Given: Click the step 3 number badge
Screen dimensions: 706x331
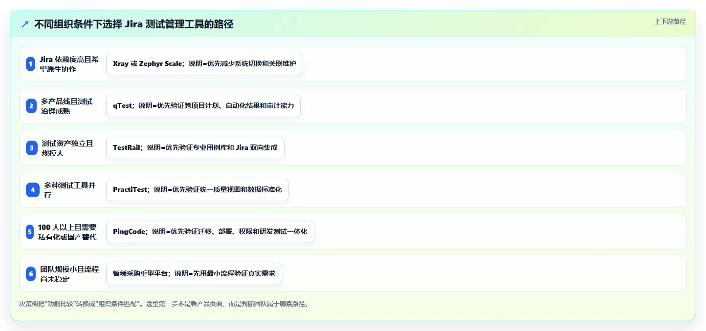Looking at the screenshot, I should (x=31, y=148).
